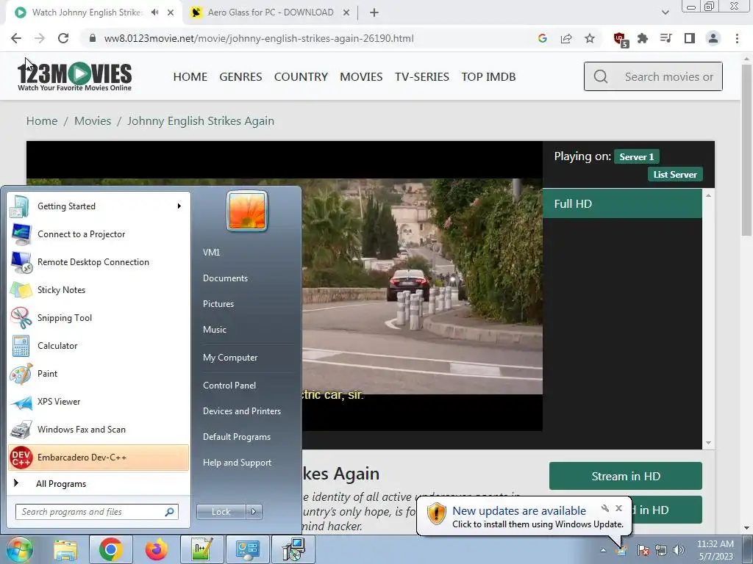
Task: Open Remote Desktop Connection
Action: (99, 262)
